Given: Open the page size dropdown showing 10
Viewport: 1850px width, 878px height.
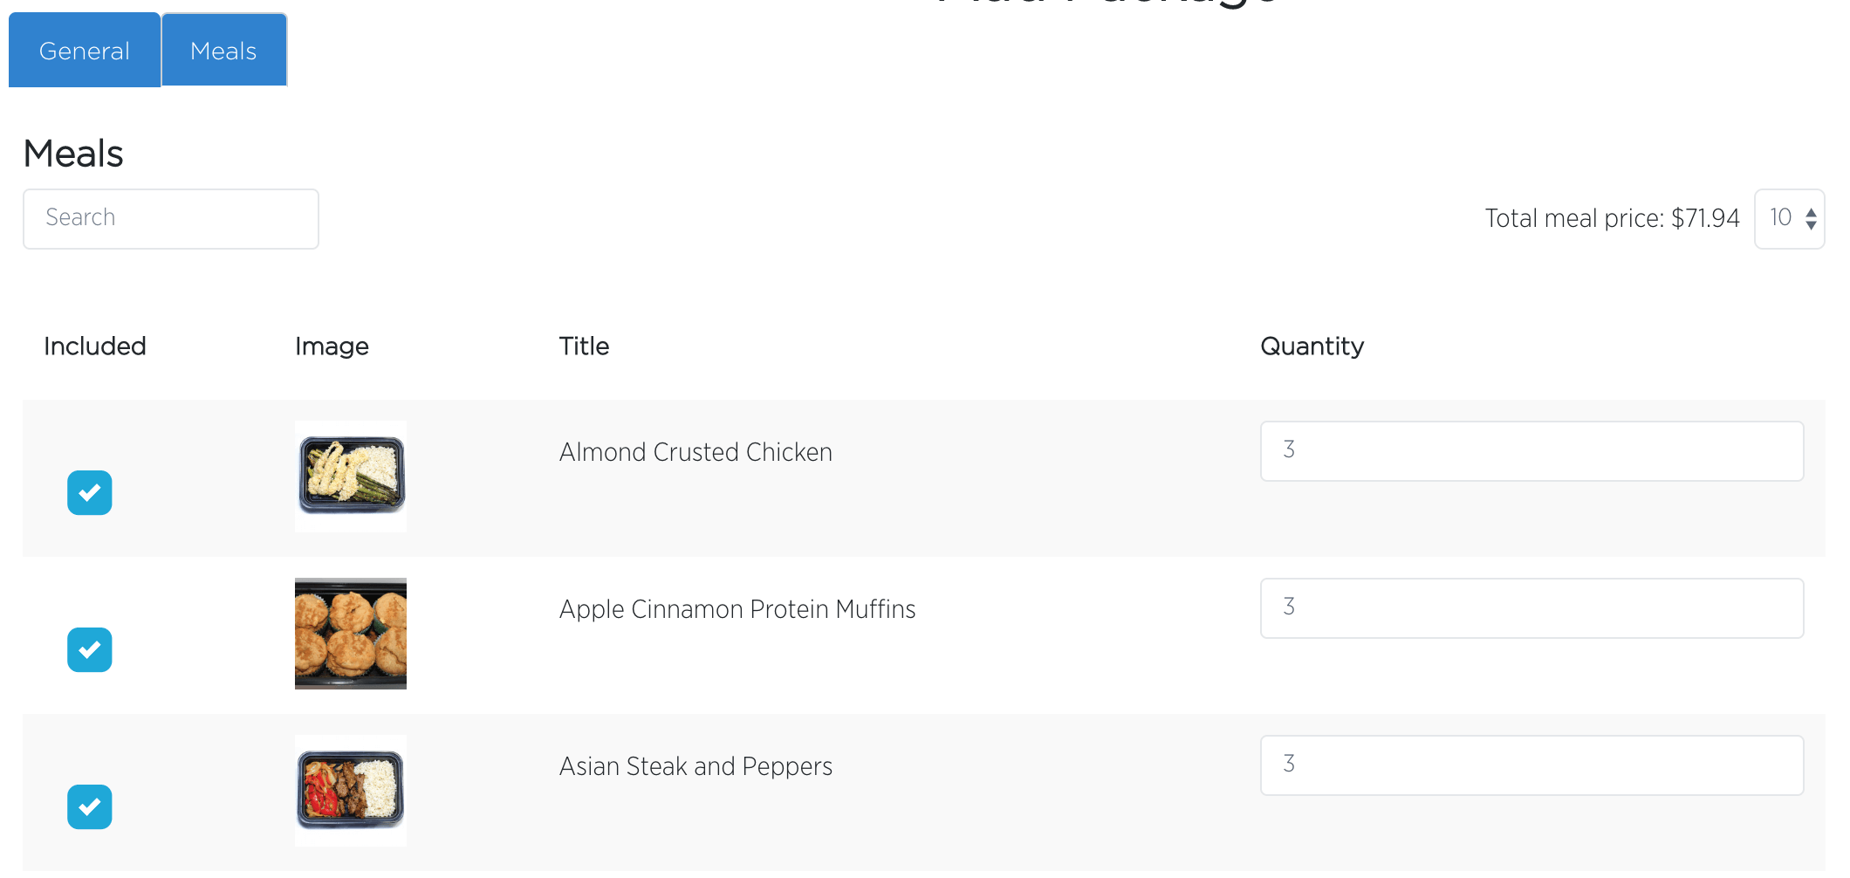Looking at the screenshot, I should tap(1789, 218).
